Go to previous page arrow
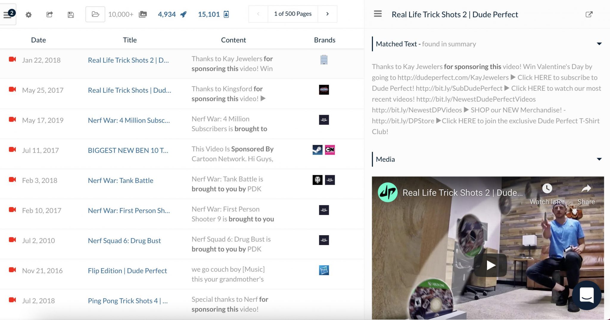This screenshot has height=320, width=610. [258, 14]
